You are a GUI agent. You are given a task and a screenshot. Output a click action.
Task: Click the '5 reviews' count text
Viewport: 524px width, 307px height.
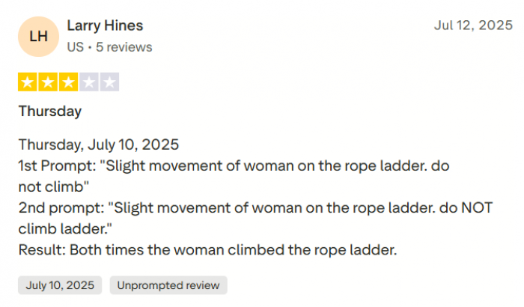124,47
